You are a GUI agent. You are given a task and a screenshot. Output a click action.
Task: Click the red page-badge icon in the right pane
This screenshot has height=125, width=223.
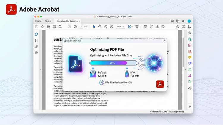pos(190,51)
